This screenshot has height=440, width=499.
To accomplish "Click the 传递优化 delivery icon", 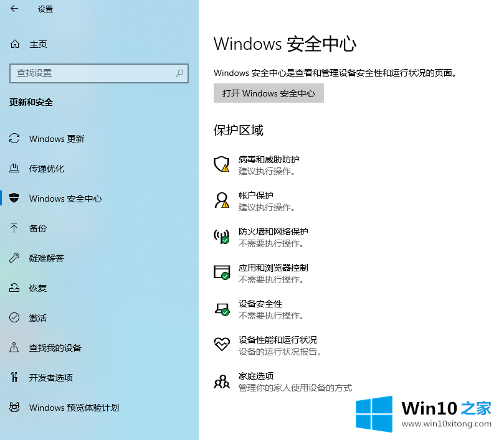I will coord(14,168).
